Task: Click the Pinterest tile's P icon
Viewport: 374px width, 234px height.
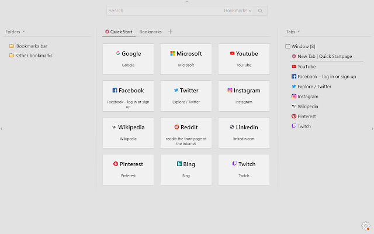Action: click(x=116, y=164)
